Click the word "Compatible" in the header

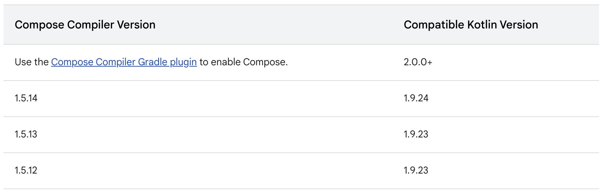[434, 25]
